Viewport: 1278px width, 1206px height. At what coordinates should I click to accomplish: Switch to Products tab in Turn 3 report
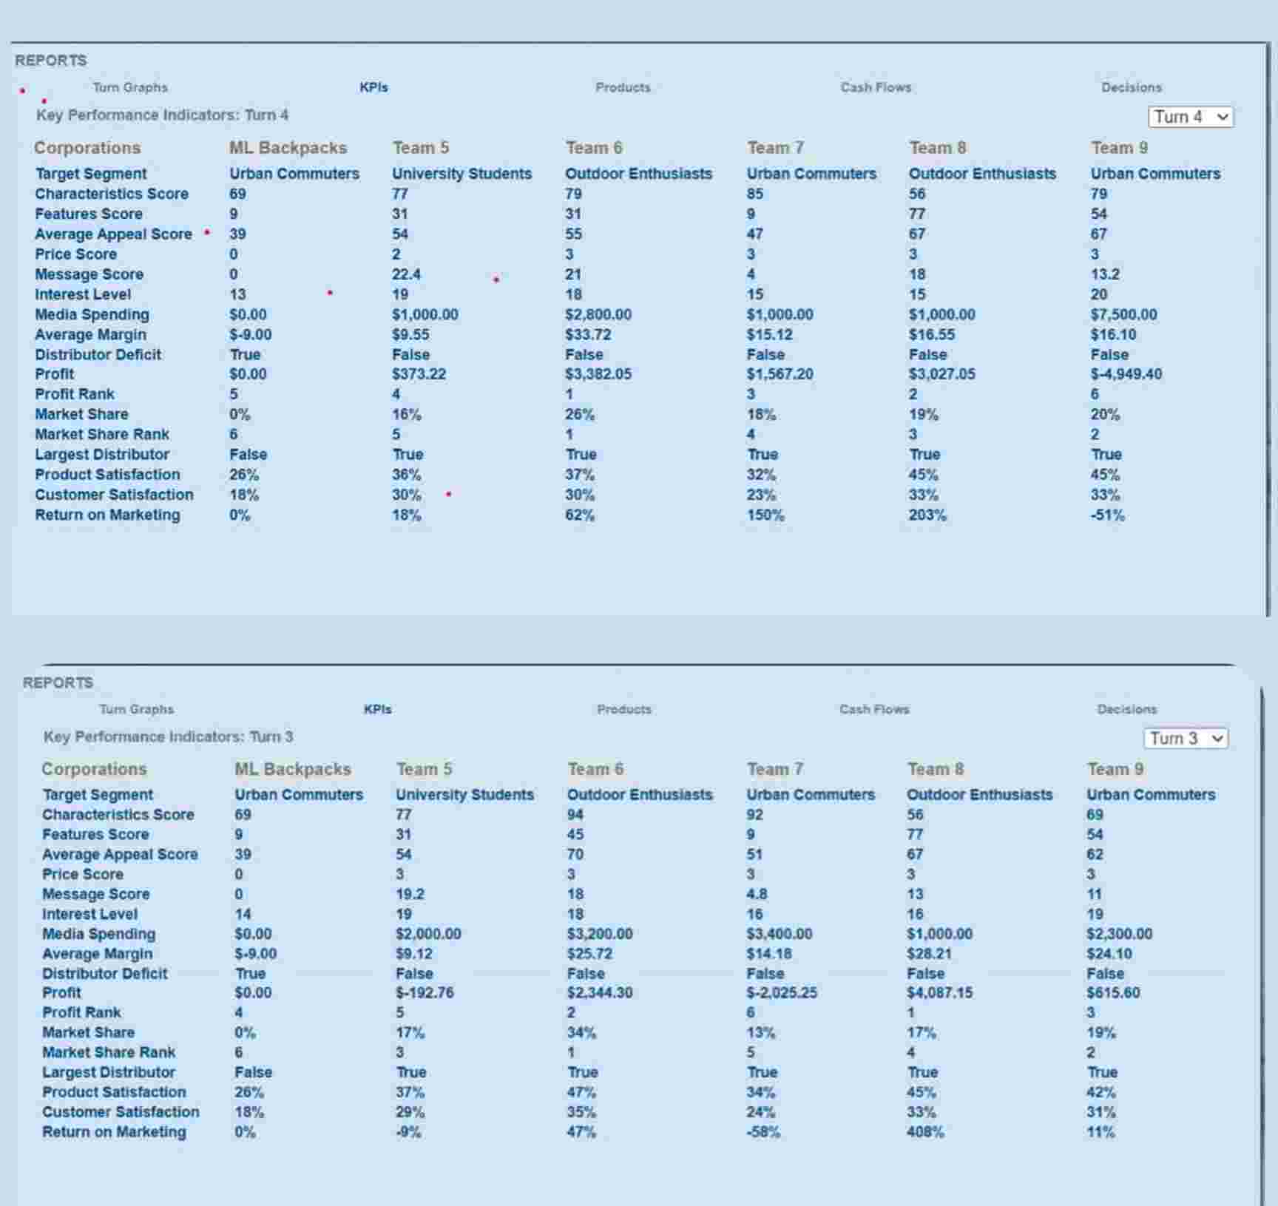pos(624,709)
